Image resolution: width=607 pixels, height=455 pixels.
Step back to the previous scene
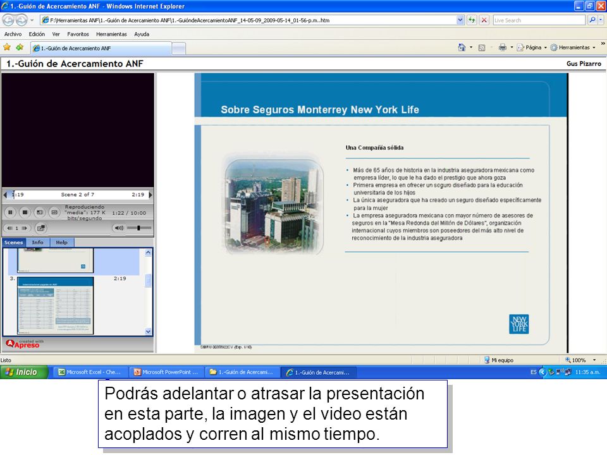coord(10,228)
